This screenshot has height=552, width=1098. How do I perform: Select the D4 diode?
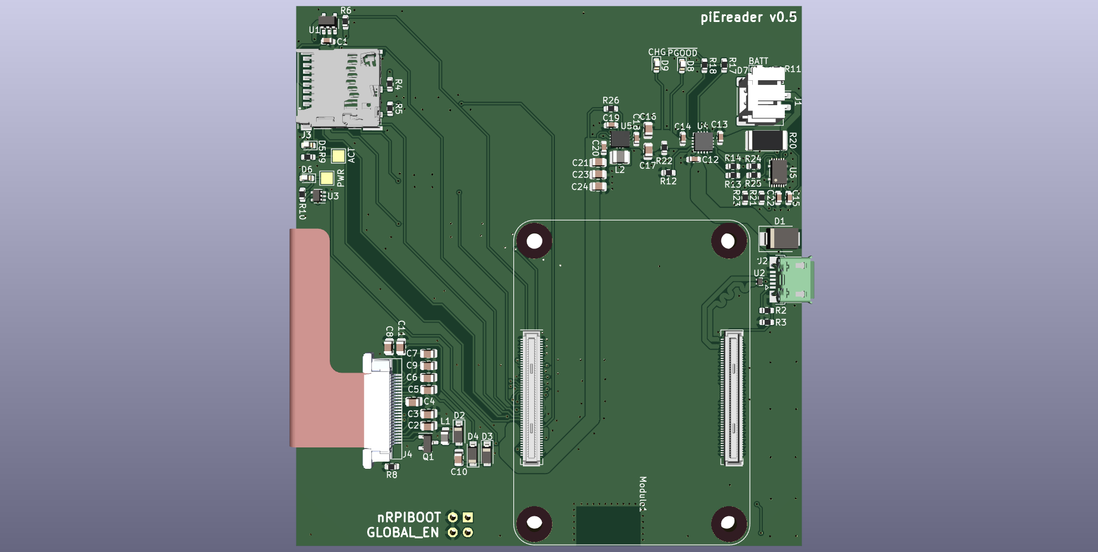point(472,454)
